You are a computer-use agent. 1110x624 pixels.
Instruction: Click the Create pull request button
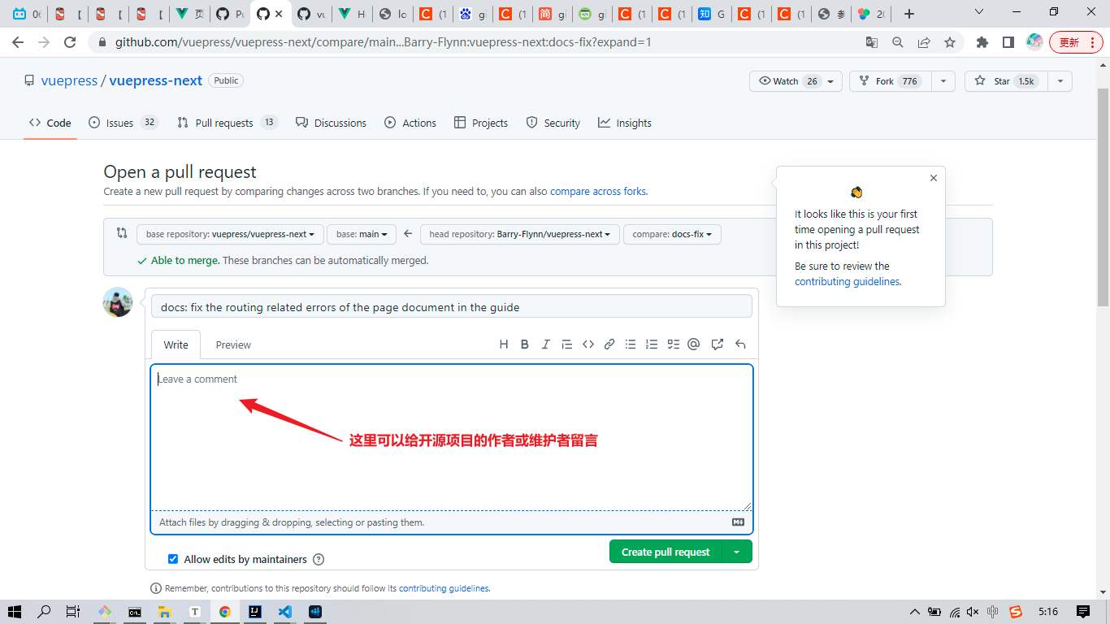click(x=666, y=552)
